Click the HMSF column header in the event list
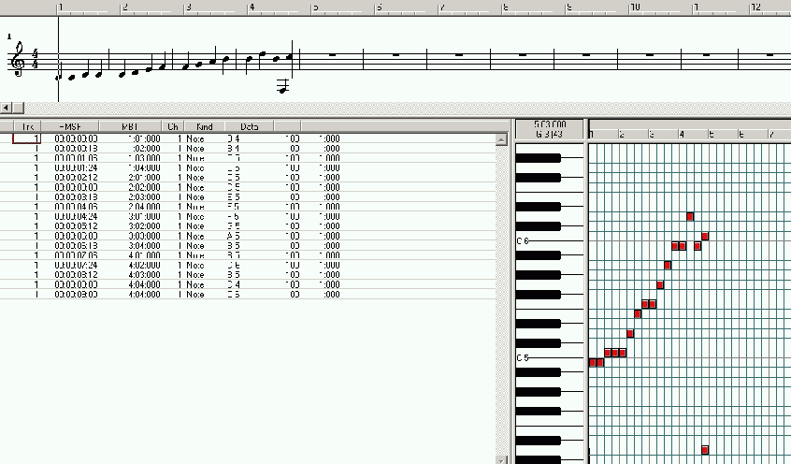 point(70,125)
